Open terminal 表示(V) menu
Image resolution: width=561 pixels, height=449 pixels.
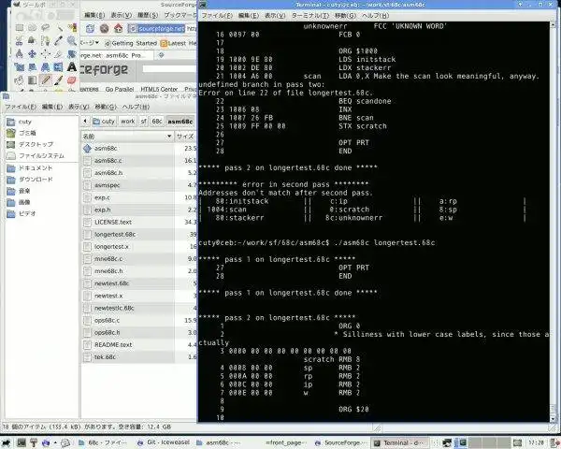275,16
